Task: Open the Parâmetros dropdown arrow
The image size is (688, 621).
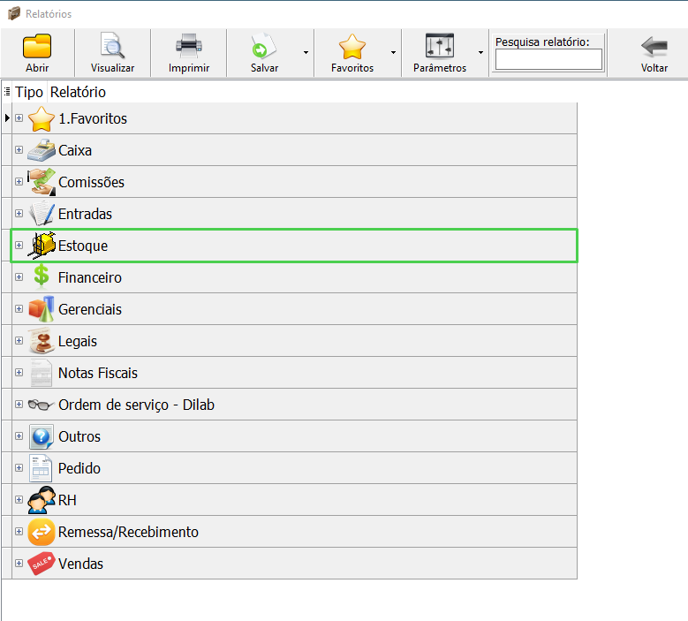Action: tap(480, 52)
